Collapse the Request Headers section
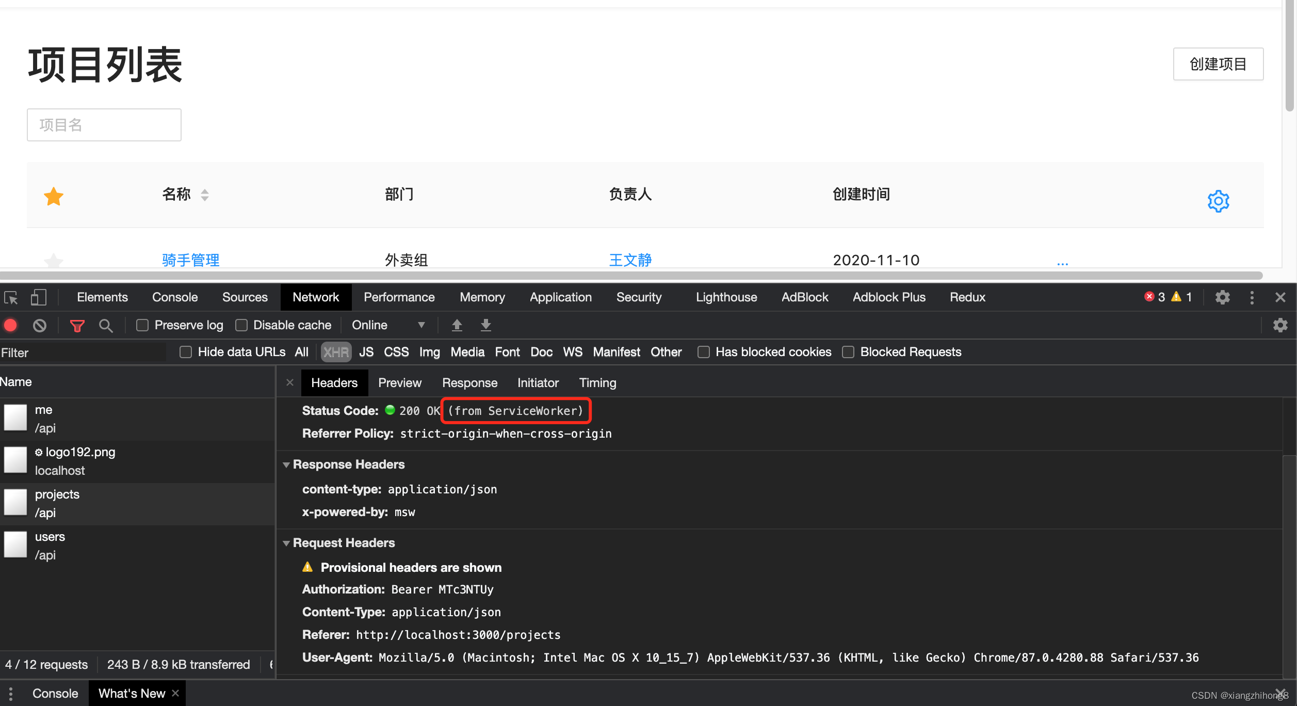1297x706 pixels. click(287, 543)
